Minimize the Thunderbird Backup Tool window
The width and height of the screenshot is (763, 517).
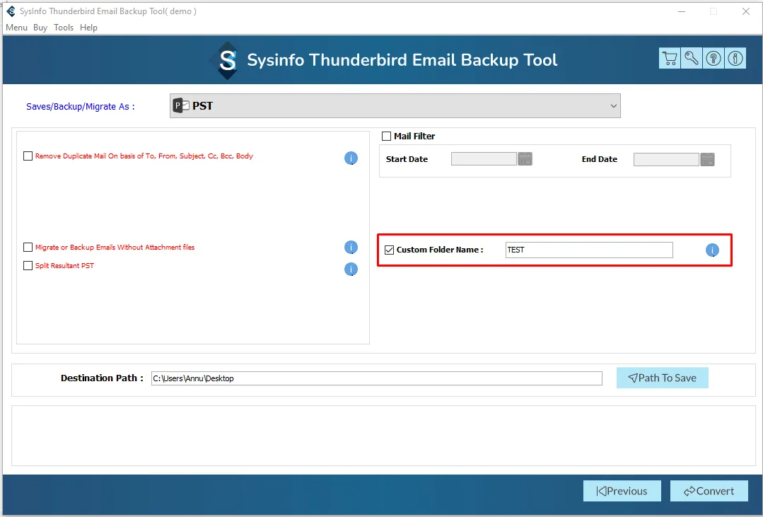point(682,11)
